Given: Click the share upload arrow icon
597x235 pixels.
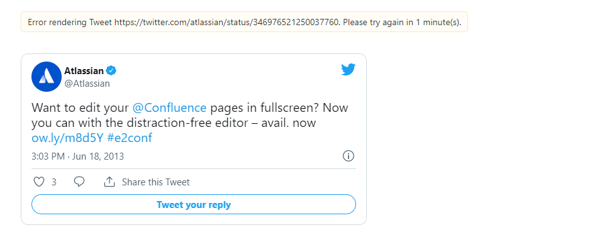Looking at the screenshot, I should tap(109, 182).
